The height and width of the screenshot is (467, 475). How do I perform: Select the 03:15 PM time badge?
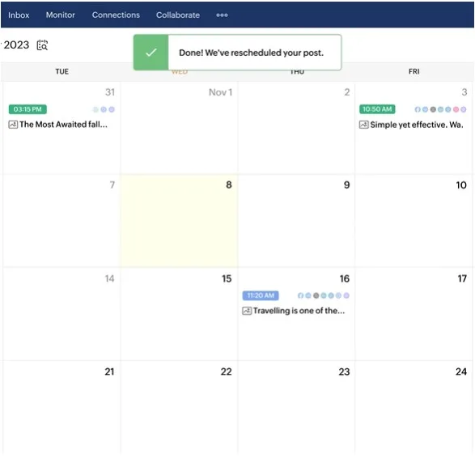(x=28, y=109)
